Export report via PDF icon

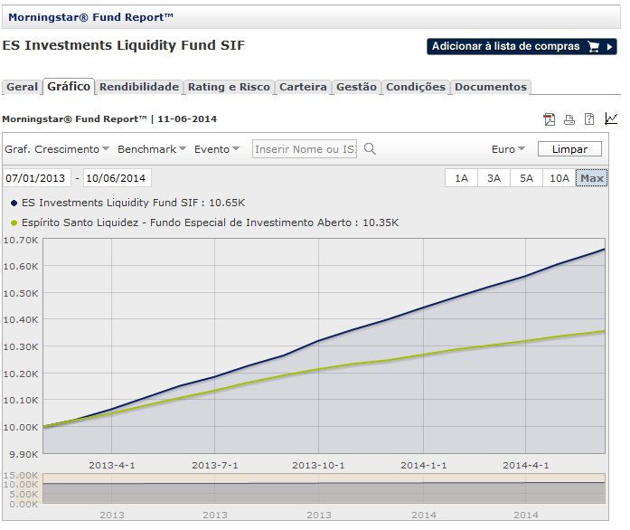[x=549, y=119]
